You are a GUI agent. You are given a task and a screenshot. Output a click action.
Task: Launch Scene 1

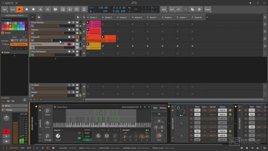88,18
